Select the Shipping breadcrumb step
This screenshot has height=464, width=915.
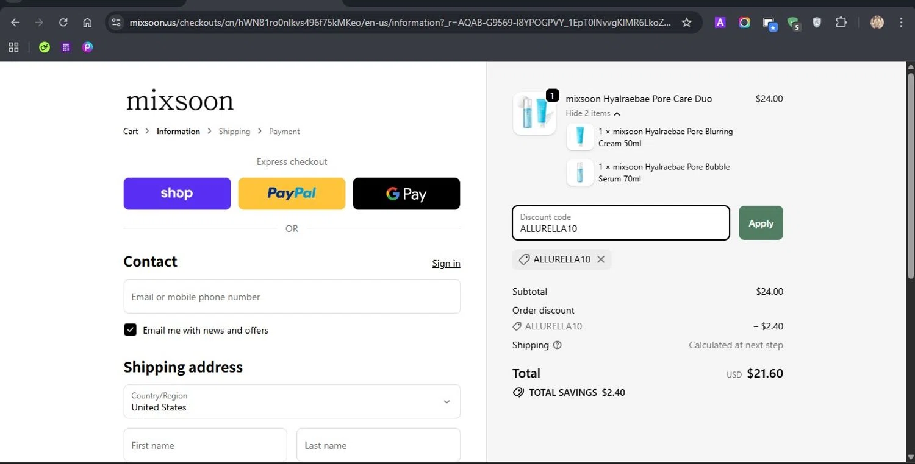tap(234, 132)
